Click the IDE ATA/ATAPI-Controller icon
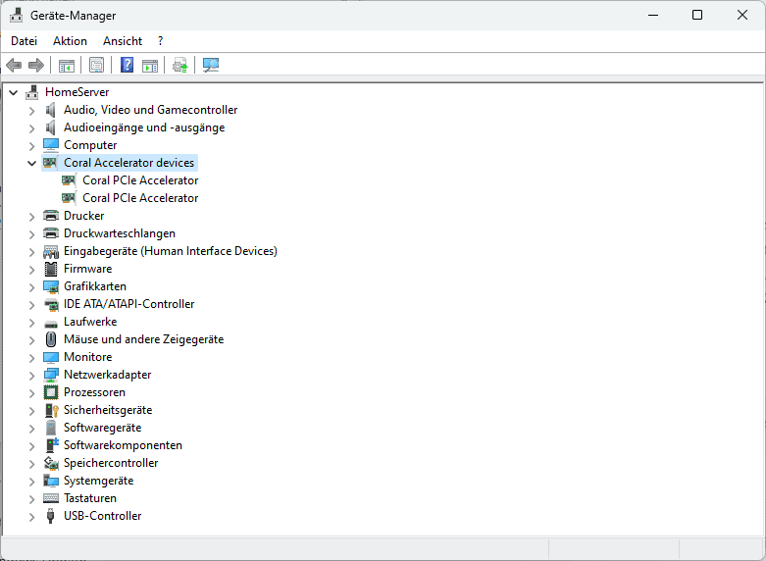The image size is (766, 561). tap(51, 304)
